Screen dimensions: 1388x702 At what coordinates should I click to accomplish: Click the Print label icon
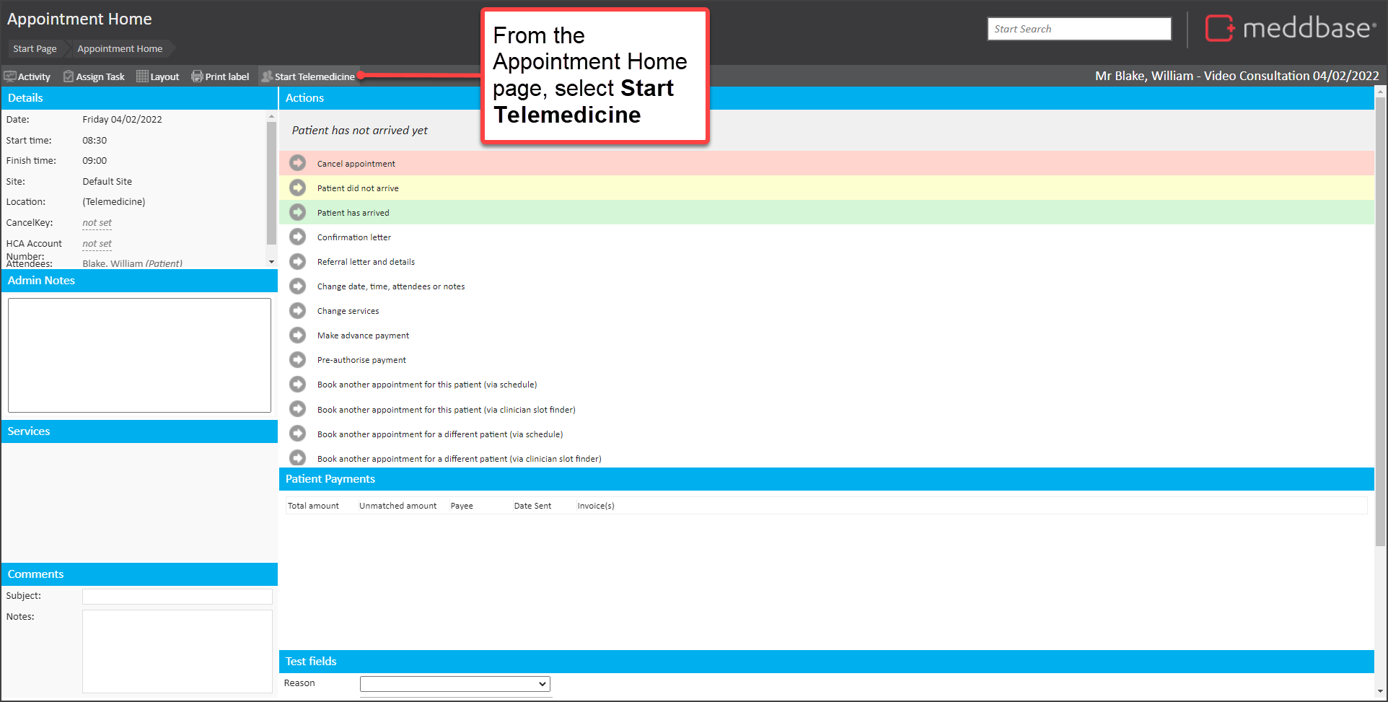click(x=197, y=76)
